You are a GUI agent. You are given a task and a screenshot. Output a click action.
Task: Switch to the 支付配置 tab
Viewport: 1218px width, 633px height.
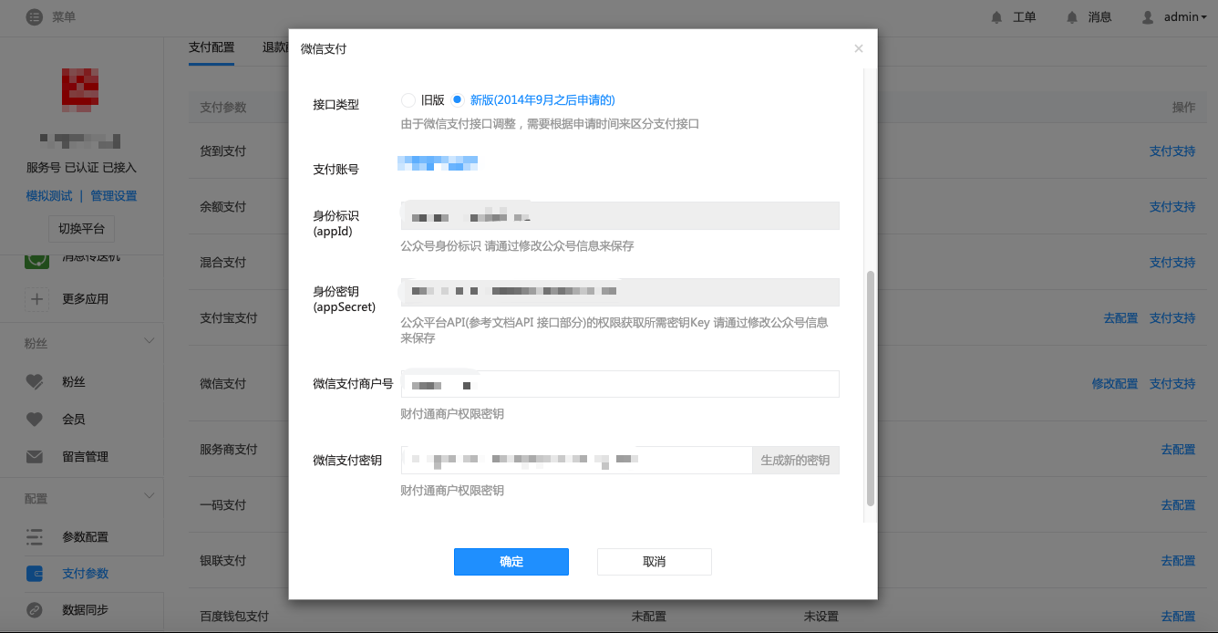click(x=212, y=47)
